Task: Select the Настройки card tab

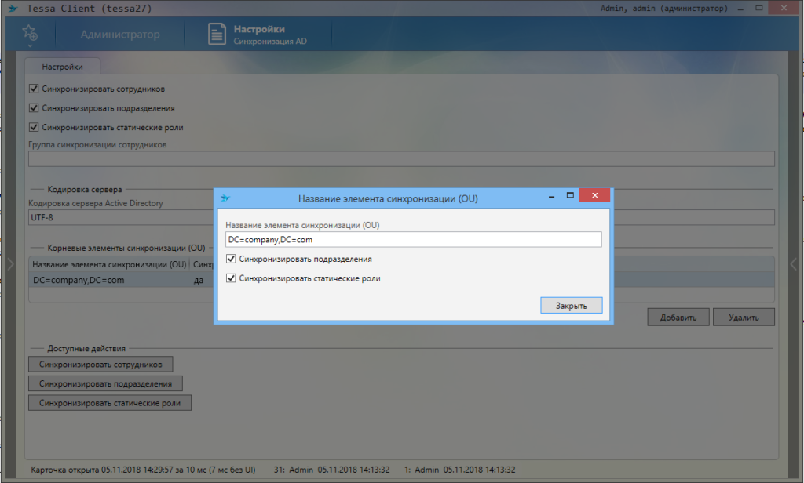Action: click(62, 67)
